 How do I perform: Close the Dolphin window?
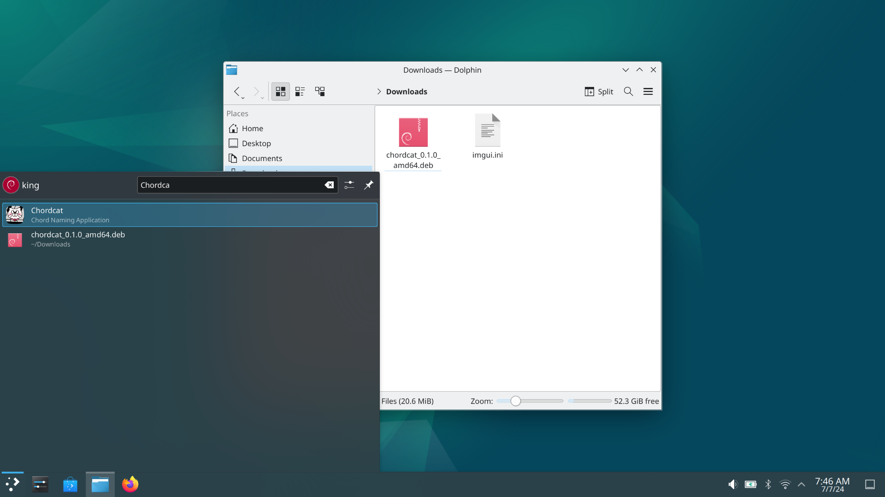(x=653, y=70)
